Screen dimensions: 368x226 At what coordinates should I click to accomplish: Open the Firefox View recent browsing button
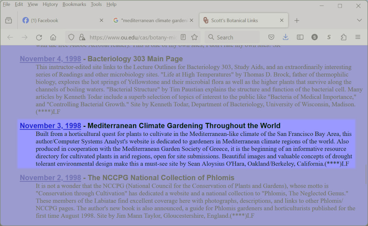(9, 20)
